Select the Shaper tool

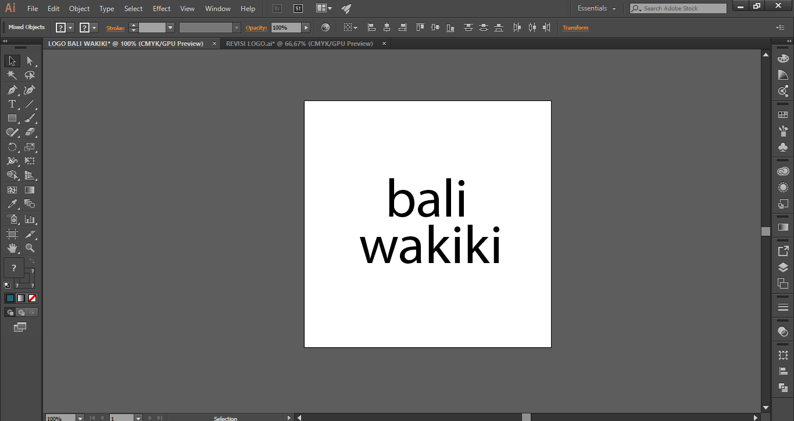pos(12,132)
